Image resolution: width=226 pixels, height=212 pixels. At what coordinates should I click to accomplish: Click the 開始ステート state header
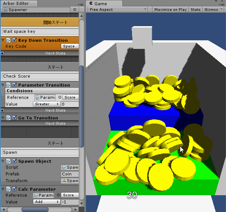click(40, 22)
